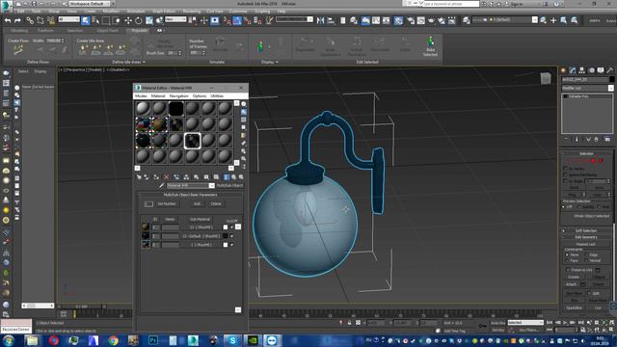Viewport: 617px width, 347px height.
Task: Open the Hierarchy panel tab
Action: click(x=581, y=70)
